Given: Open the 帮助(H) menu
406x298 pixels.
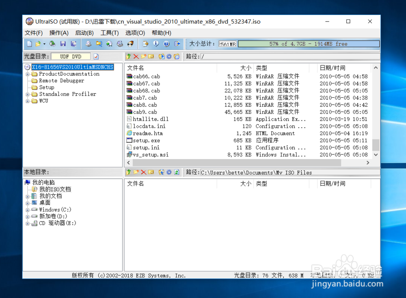Looking at the screenshot, I should click(162, 33).
